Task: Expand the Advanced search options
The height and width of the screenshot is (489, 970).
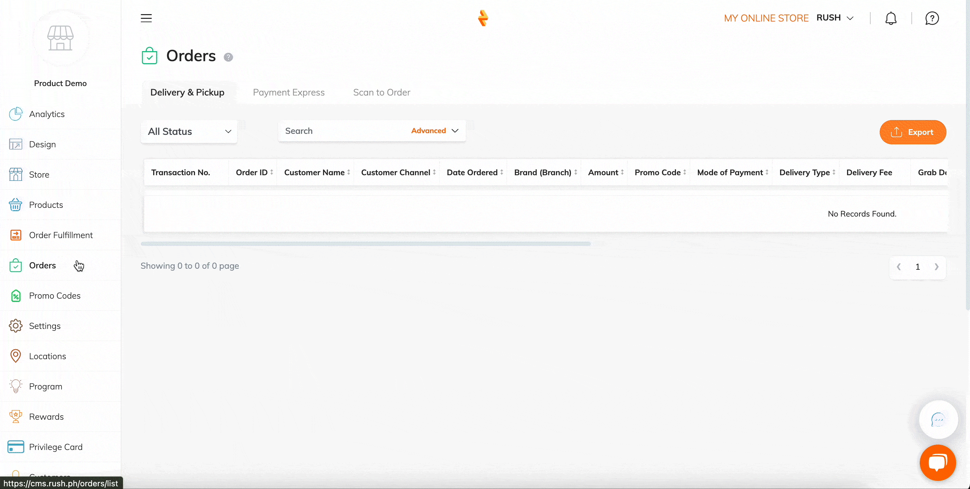Action: (434, 130)
